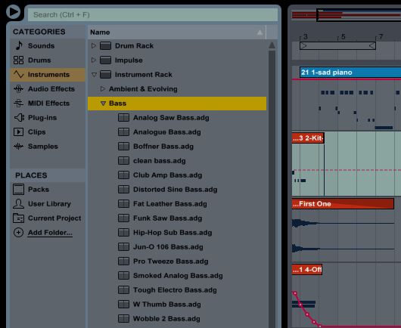Click the browser preview play icon
The width and height of the screenshot is (401, 328).
[x=13, y=12]
